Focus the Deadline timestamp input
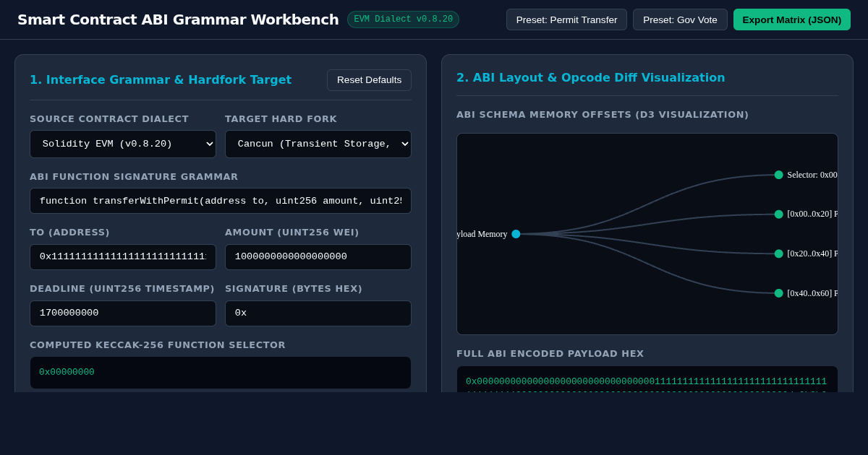This screenshot has height=455, width=868. pos(123,313)
